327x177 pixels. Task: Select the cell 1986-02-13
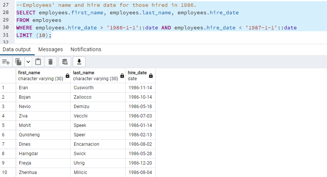(x=140, y=135)
